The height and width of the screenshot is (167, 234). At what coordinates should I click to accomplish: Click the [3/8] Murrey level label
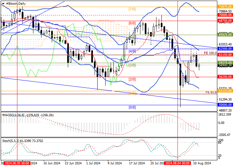click(x=132, y=65)
